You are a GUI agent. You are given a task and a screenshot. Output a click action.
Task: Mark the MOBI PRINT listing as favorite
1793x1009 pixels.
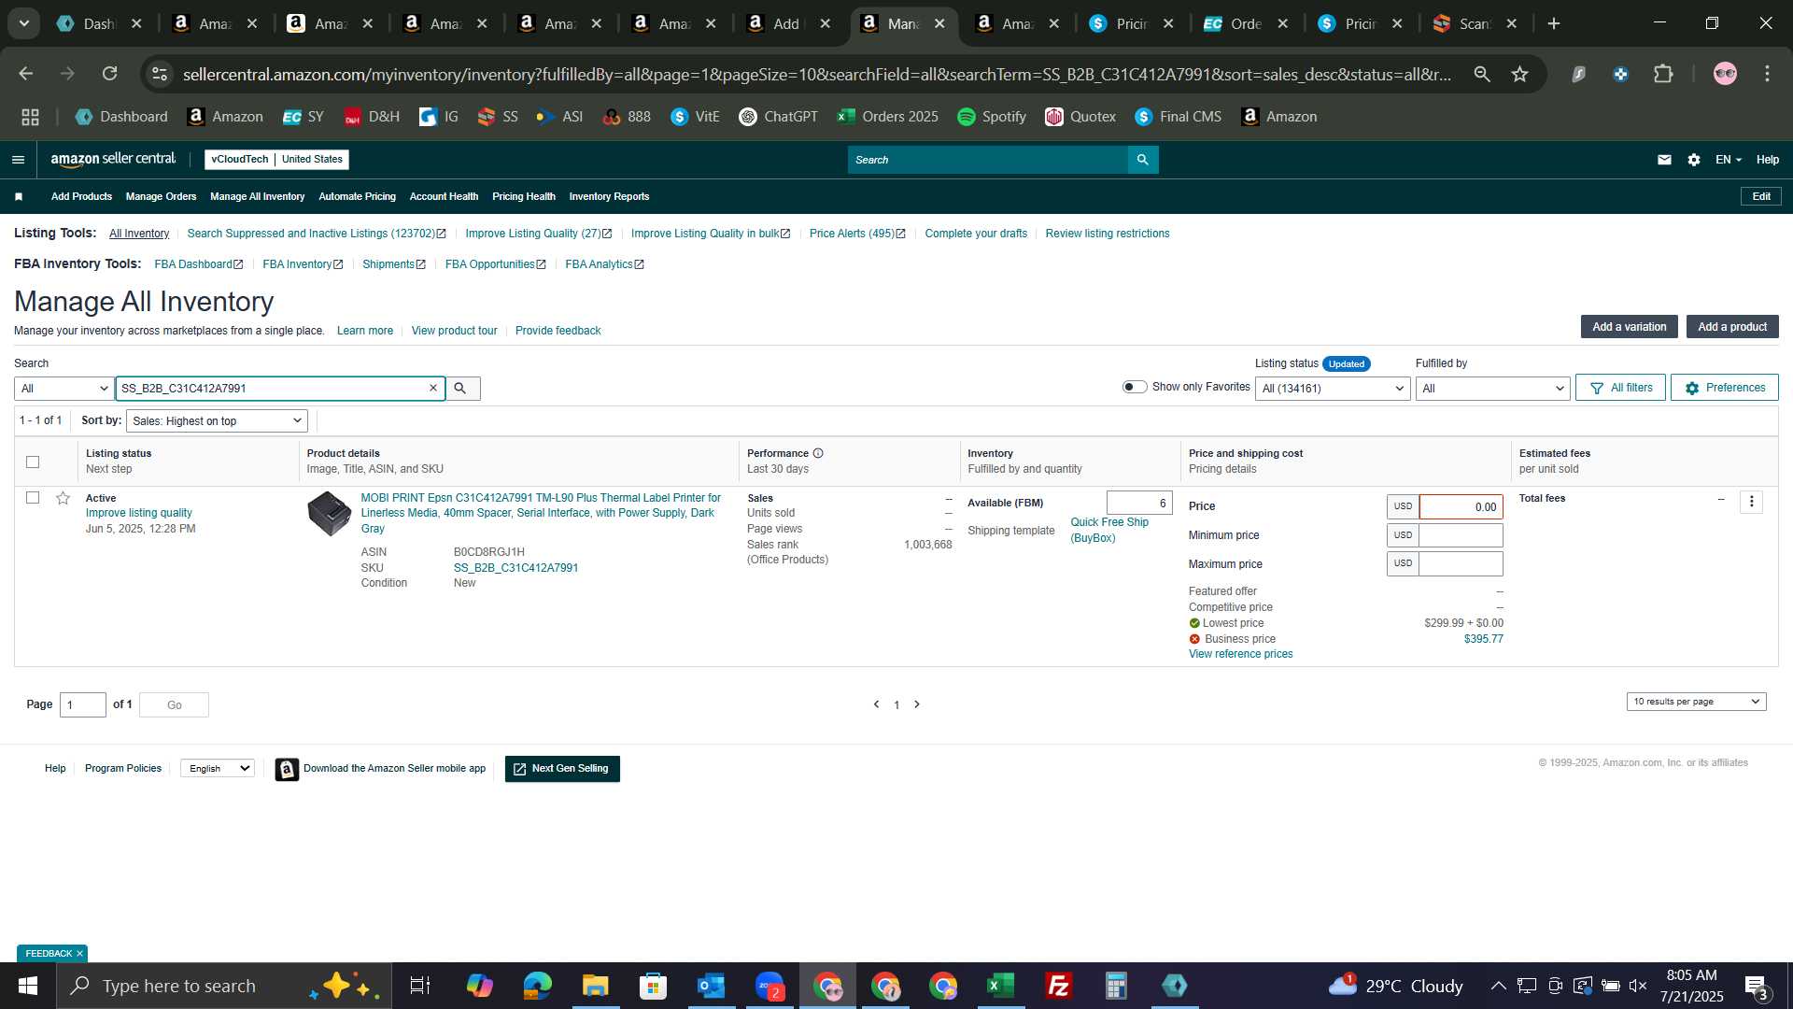(x=63, y=499)
